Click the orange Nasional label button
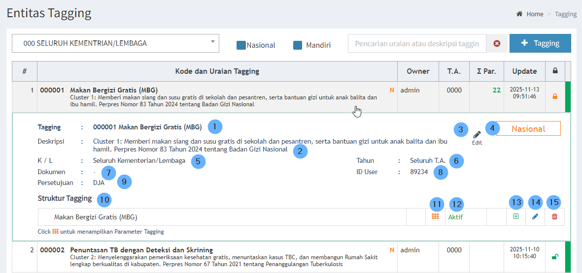 (x=528, y=129)
